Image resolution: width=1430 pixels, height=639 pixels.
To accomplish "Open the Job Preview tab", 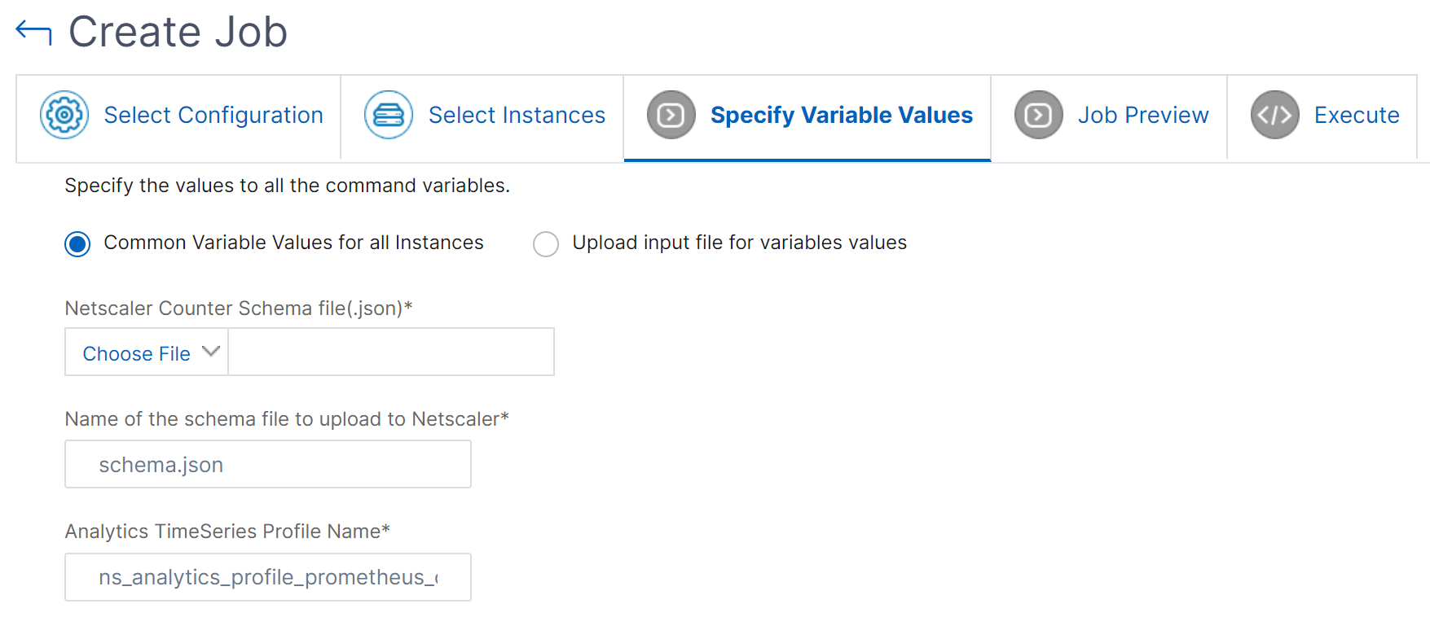I will pyautogui.click(x=1109, y=118).
